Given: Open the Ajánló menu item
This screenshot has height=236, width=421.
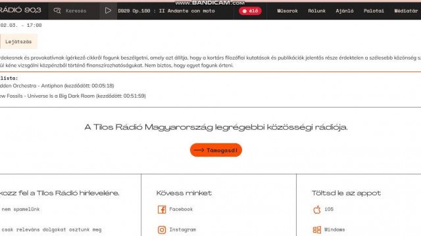Looking at the screenshot, I should [x=345, y=11].
